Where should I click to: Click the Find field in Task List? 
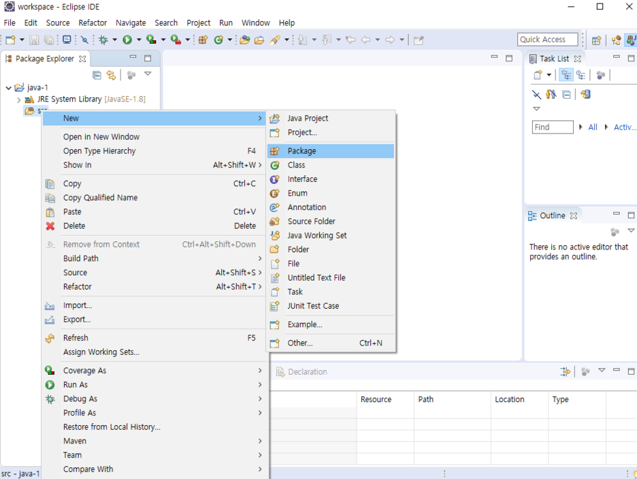pos(553,127)
